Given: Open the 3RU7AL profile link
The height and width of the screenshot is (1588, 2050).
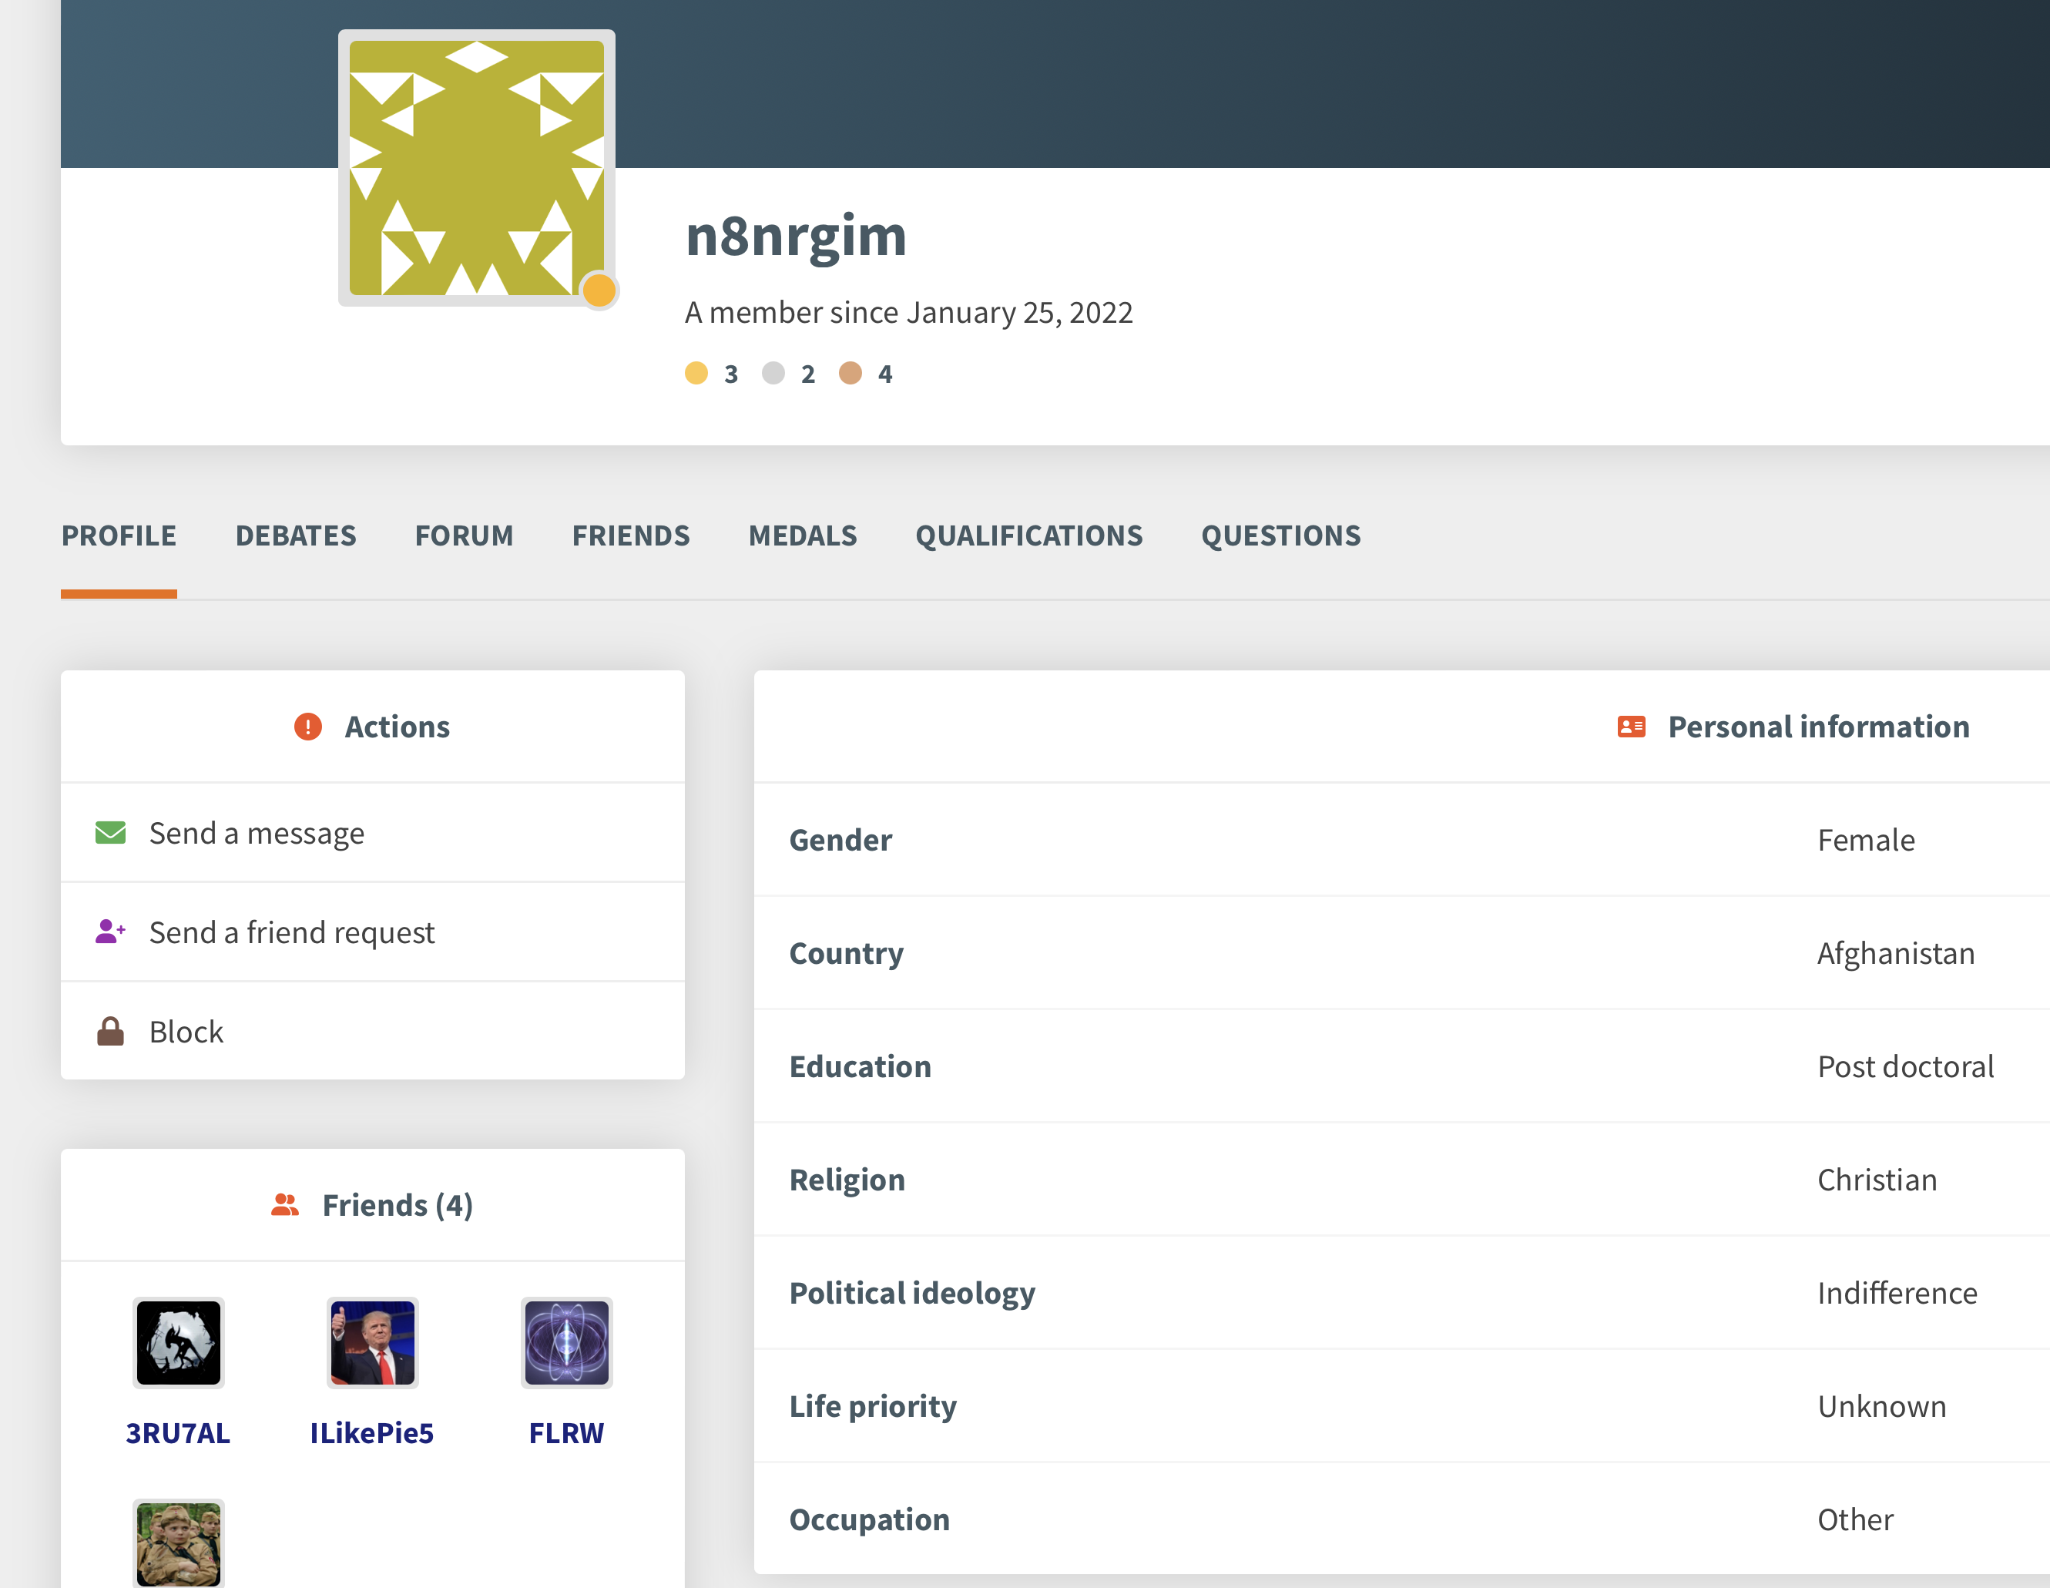Looking at the screenshot, I should (178, 1433).
